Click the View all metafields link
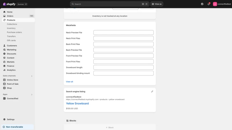The height and width of the screenshot is (130, 232). click(69, 82)
